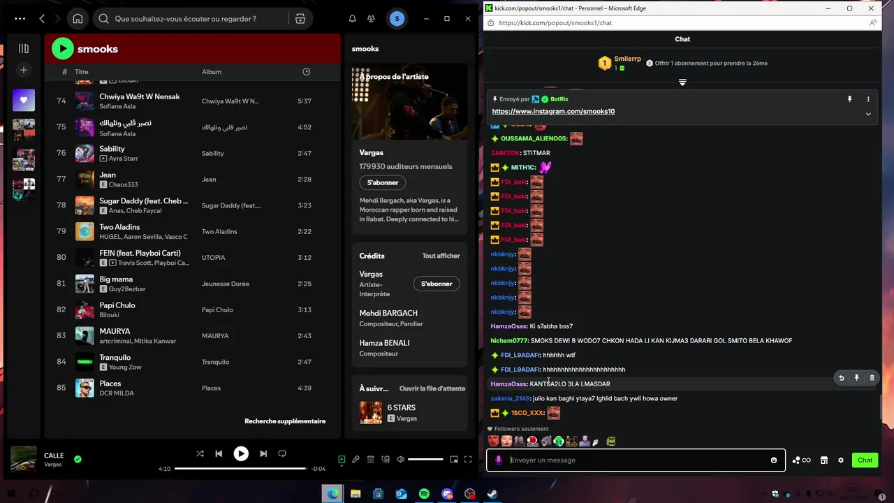Skip to next track
Viewport: 894px width, 503px height.
tap(263, 453)
